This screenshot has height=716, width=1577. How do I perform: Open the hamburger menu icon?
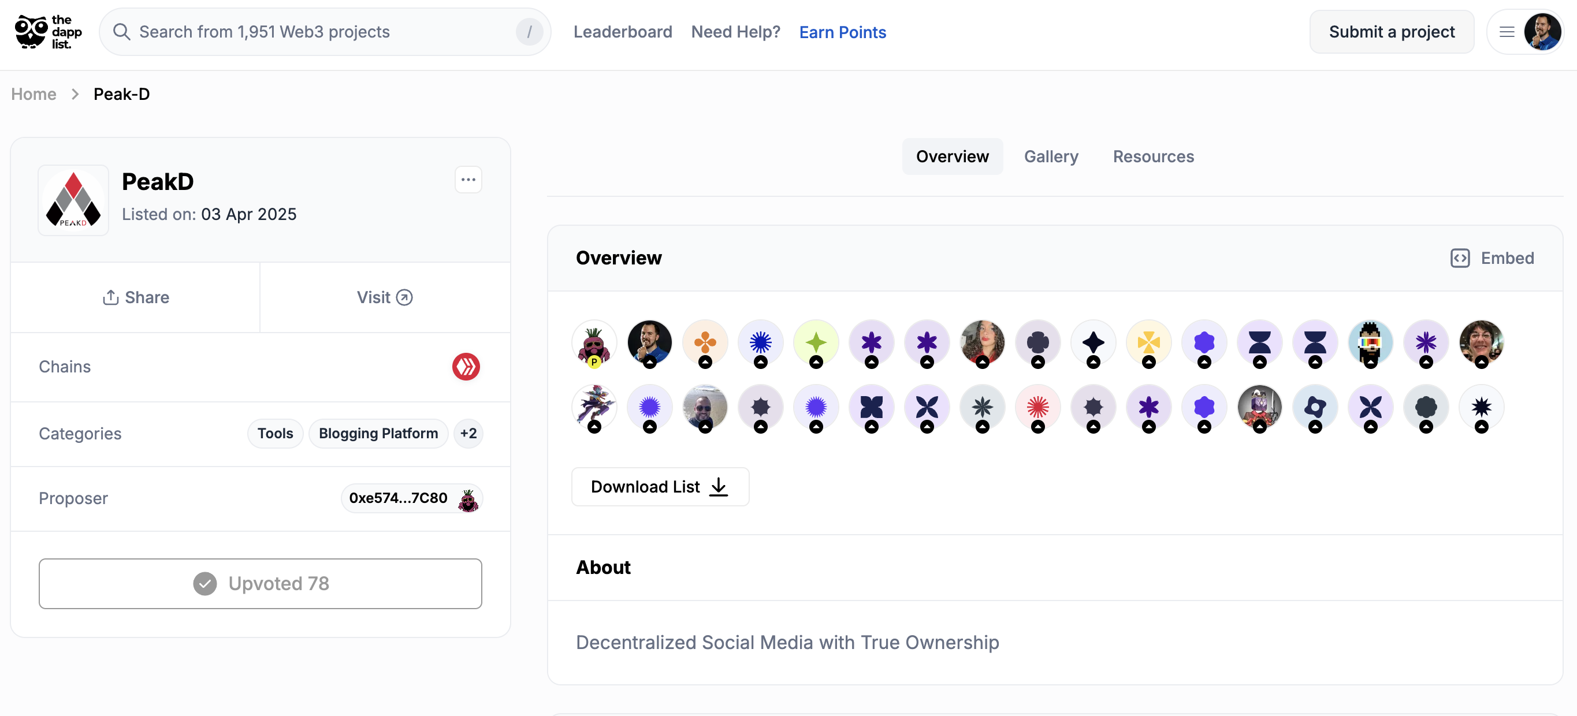1507,32
